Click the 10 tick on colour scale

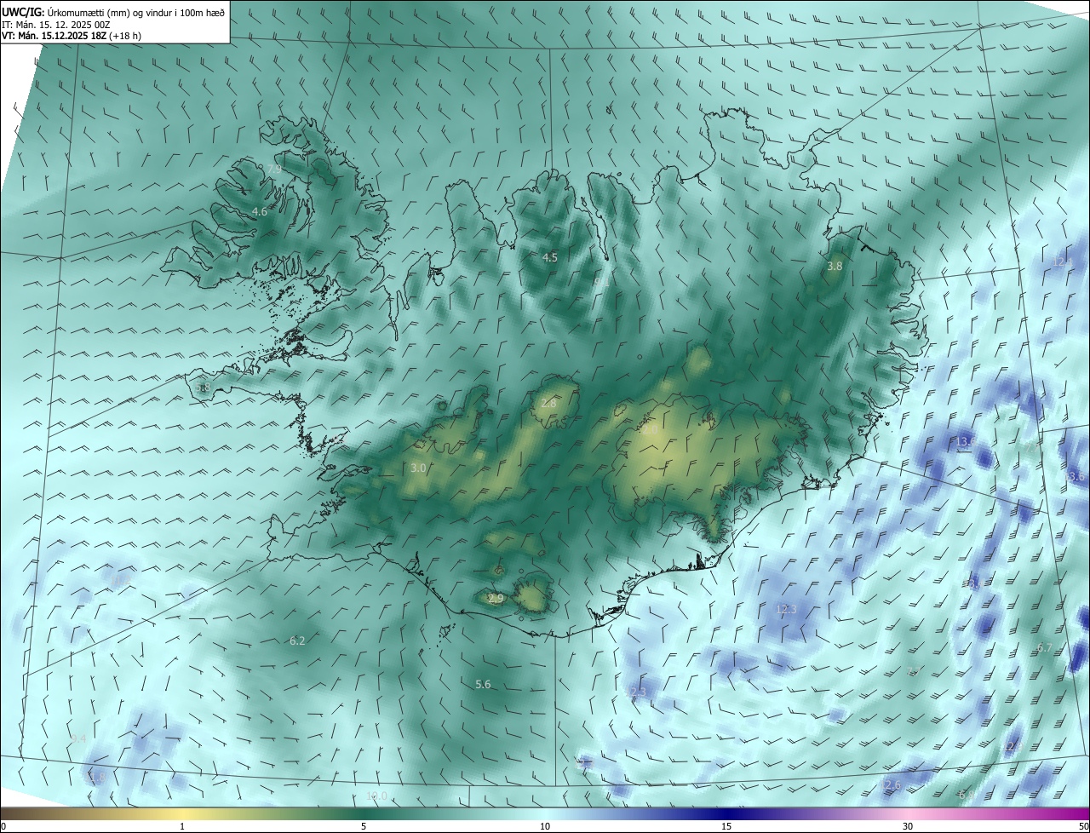click(x=545, y=826)
